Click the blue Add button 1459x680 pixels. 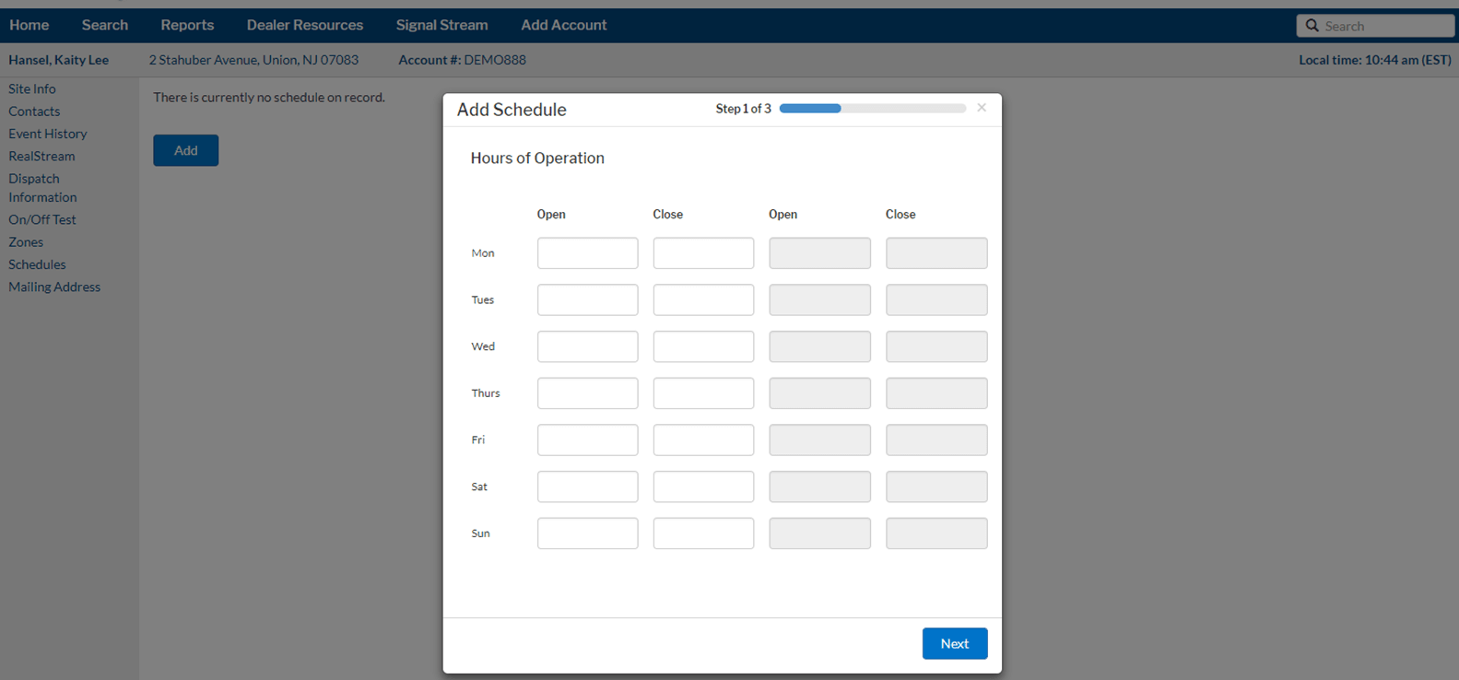click(x=185, y=150)
